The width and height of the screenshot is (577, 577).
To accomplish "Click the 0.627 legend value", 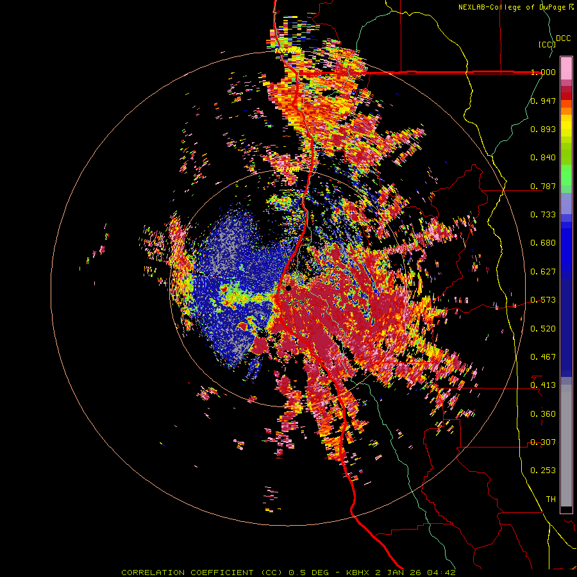I will (543, 272).
